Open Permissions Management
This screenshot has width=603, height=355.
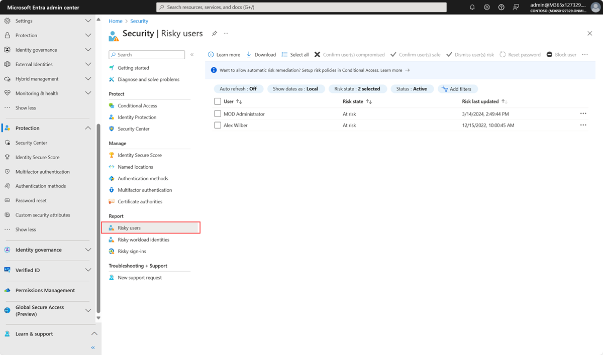point(45,290)
